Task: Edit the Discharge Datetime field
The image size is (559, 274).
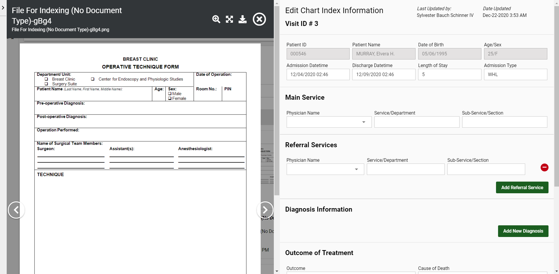Action: [384, 75]
